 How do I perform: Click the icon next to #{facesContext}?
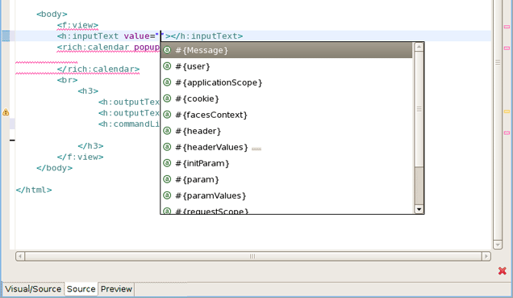167,115
